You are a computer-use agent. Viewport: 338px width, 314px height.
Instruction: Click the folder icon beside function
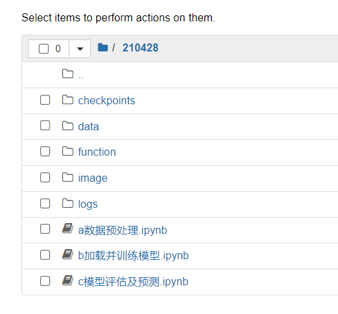tap(67, 152)
